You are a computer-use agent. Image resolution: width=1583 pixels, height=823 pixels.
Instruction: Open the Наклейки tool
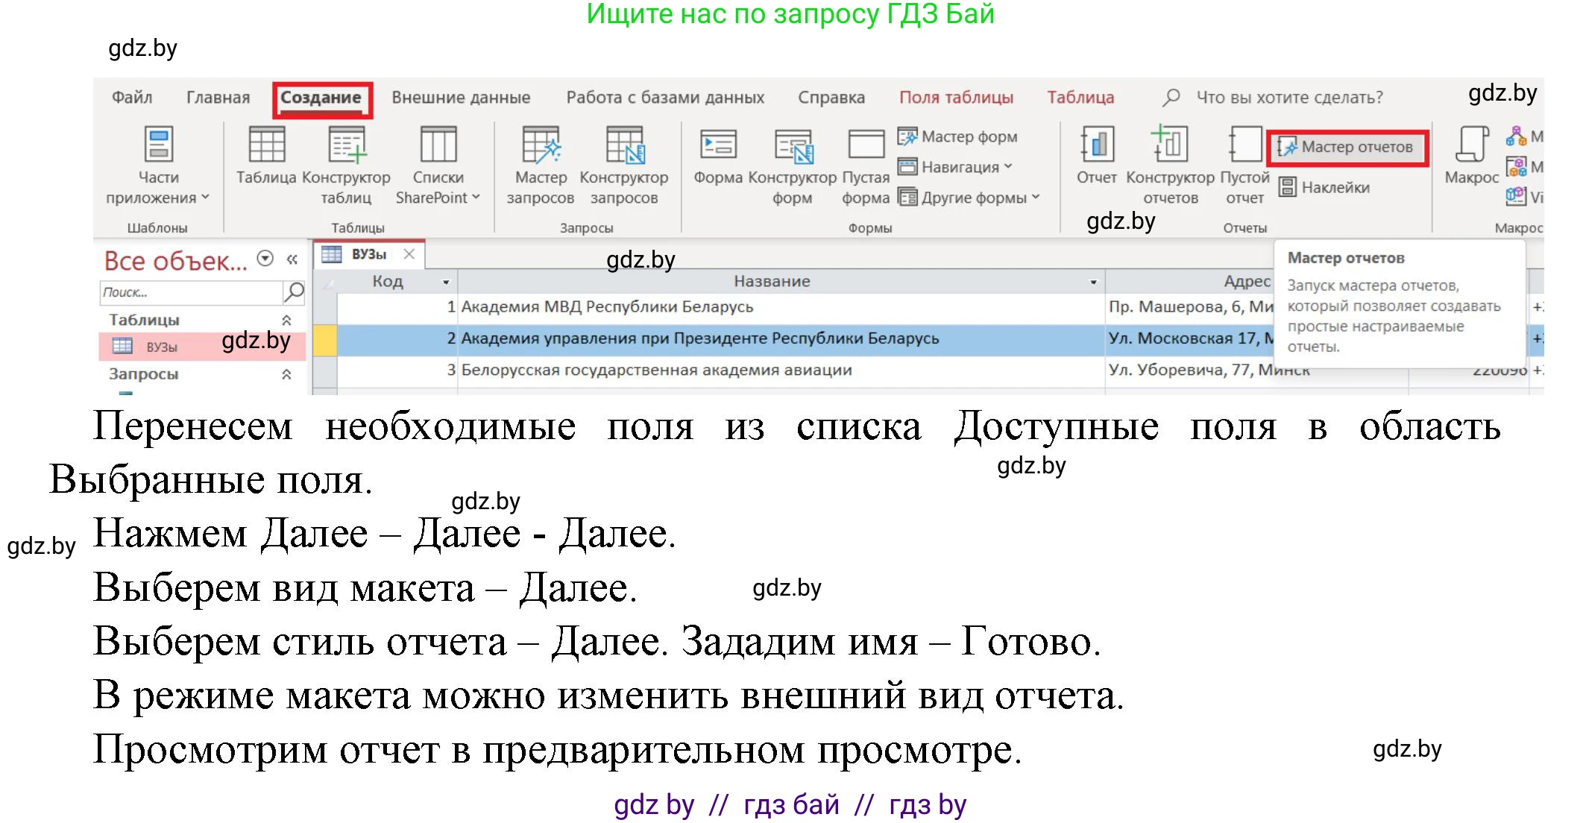[x=1335, y=187]
